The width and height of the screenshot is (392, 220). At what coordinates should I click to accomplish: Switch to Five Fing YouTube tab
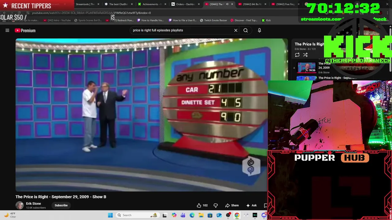click(x=285, y=4)
